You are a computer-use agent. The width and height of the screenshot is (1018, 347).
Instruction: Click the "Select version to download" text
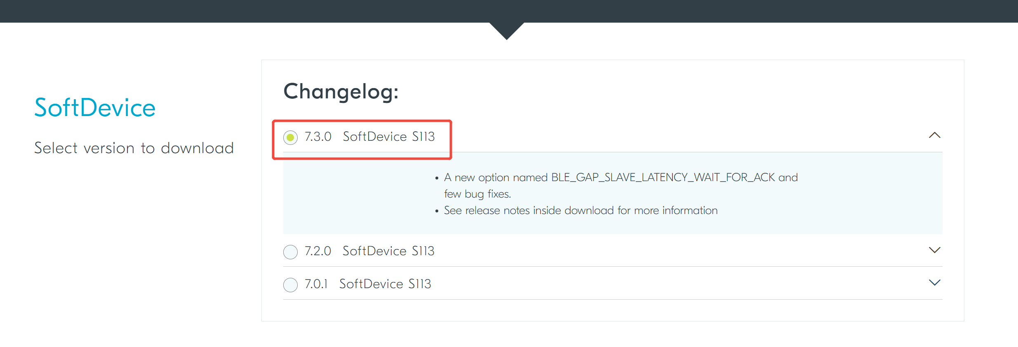point(134,148)
